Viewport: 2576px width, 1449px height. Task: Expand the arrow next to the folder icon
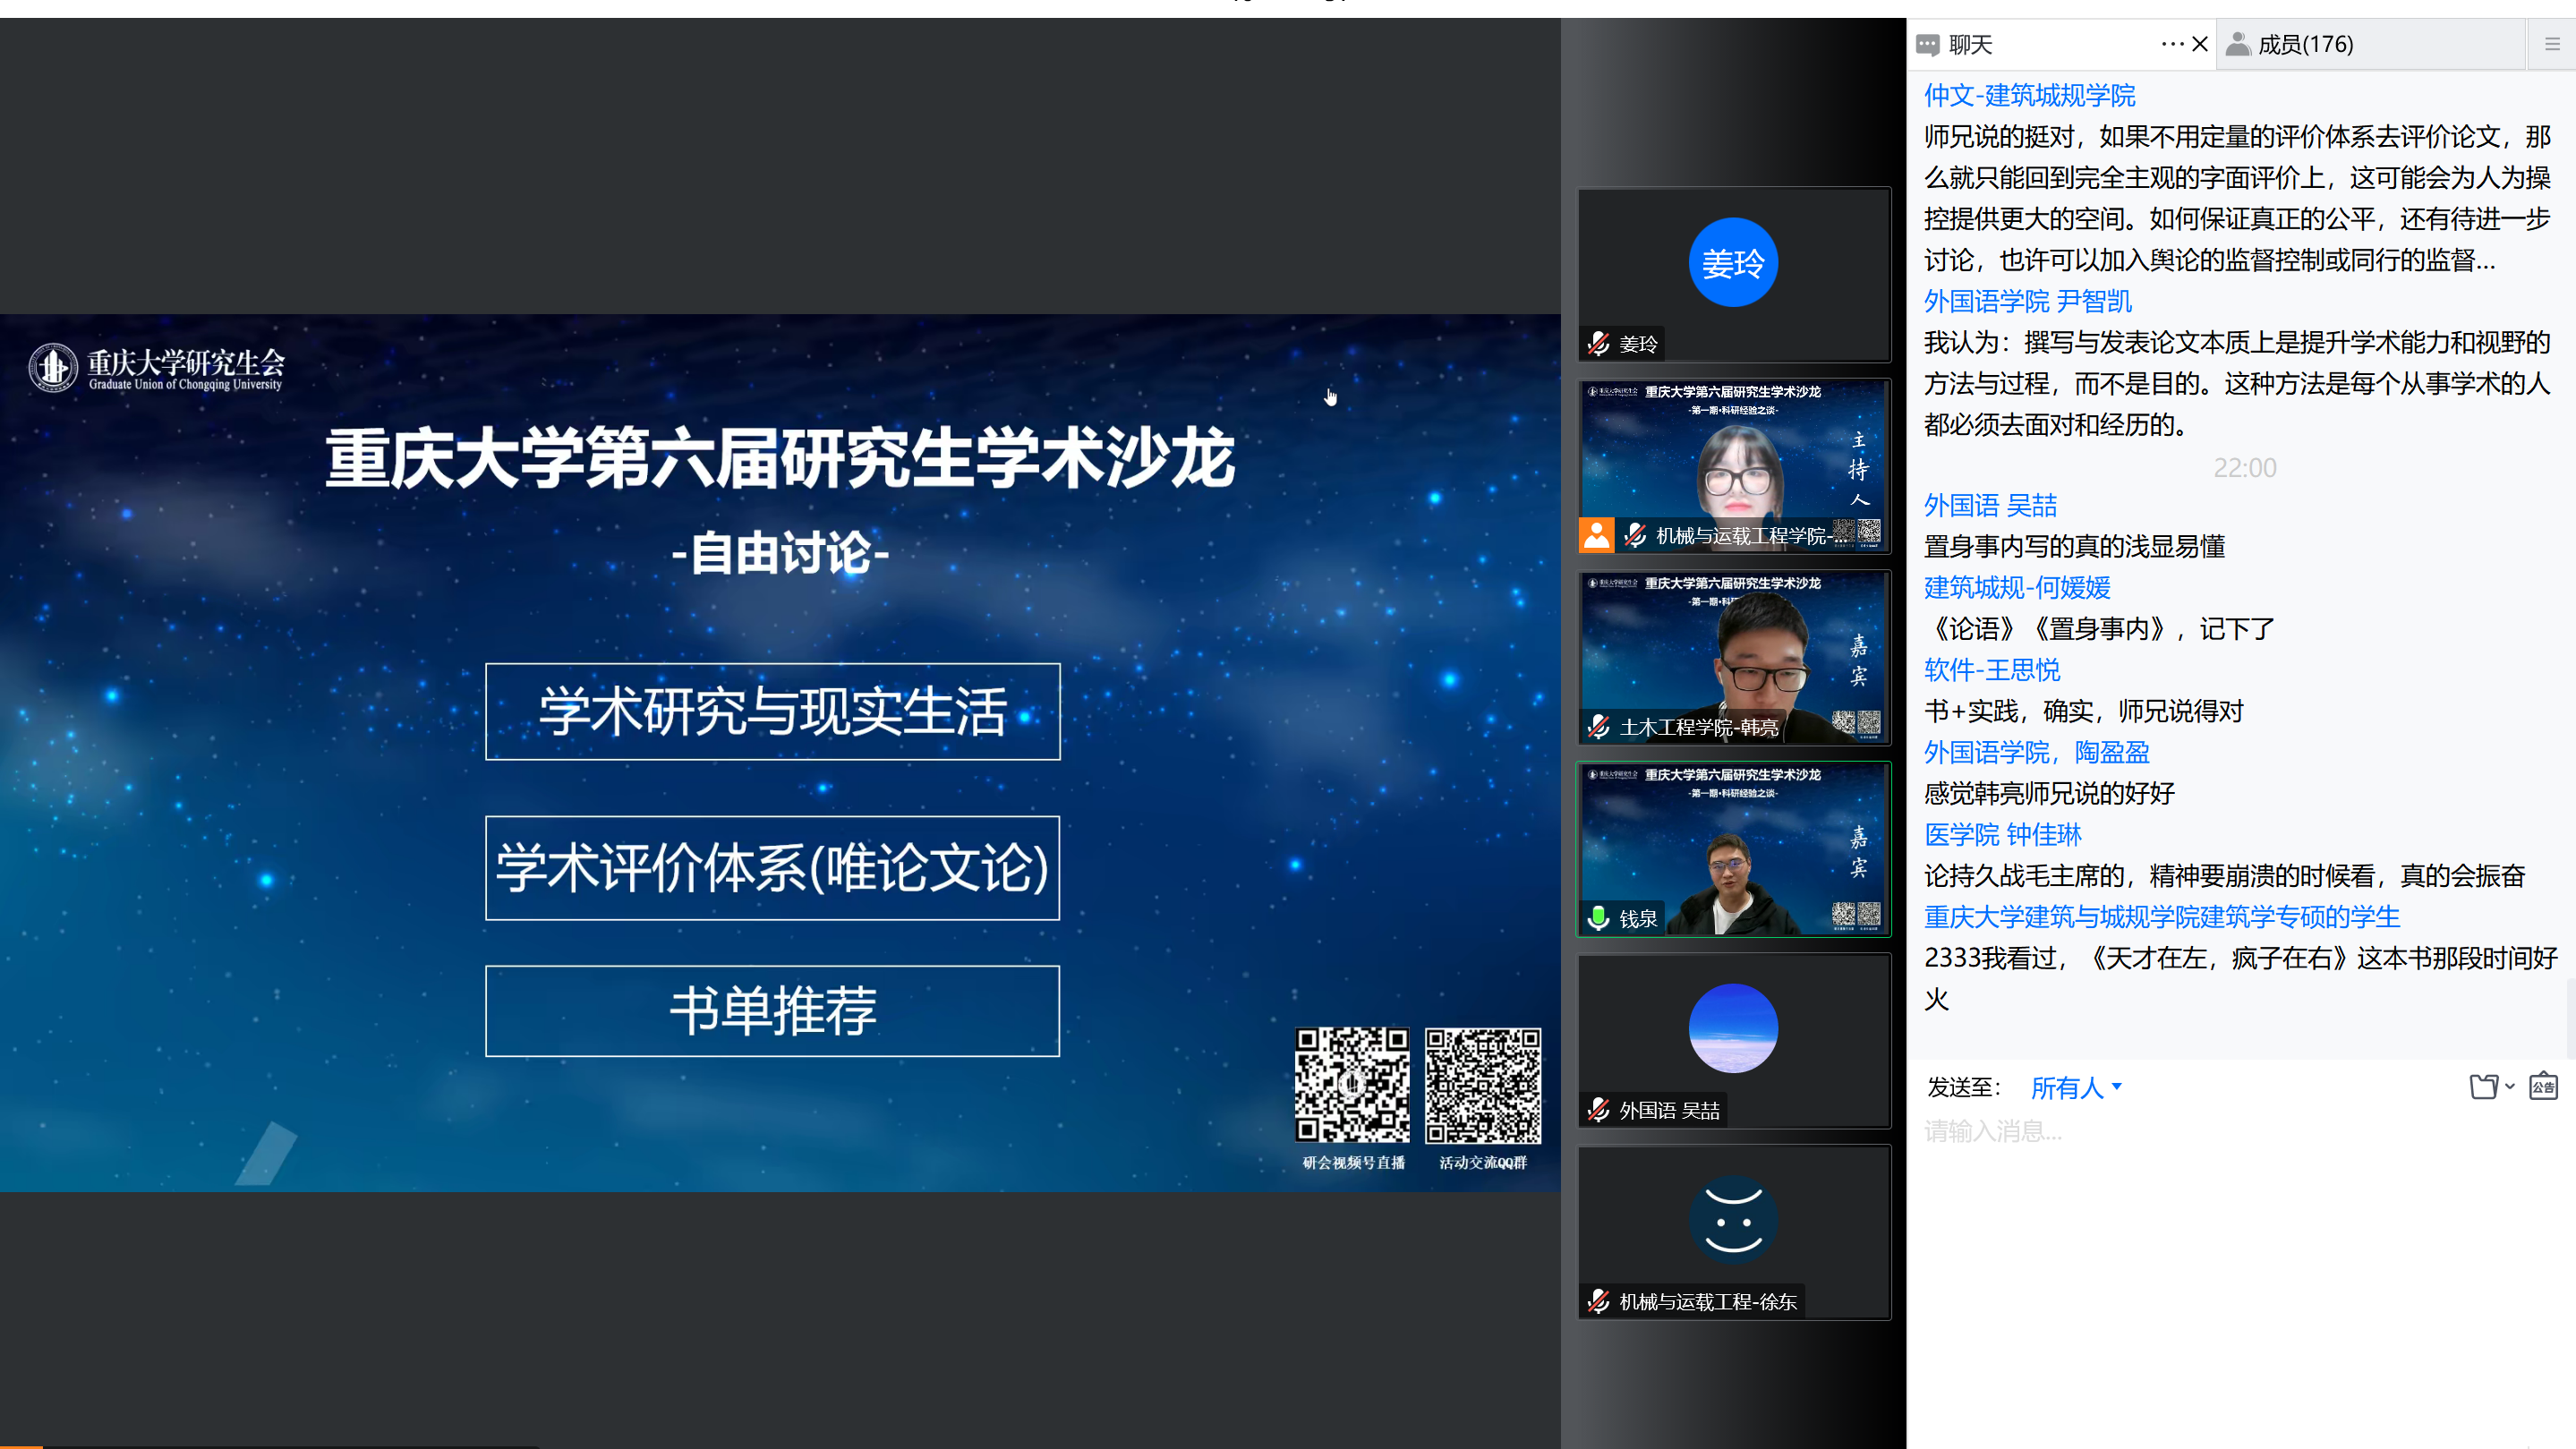pyautogui.click(x=2510, y=1086)
